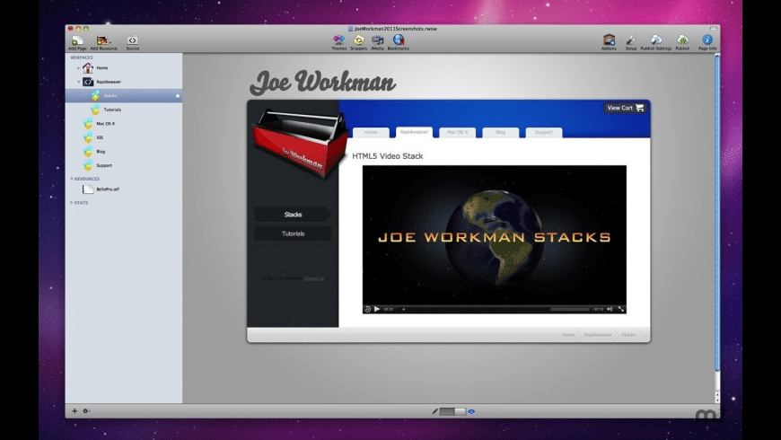Expand the Stats section
Viewport: 781px width, 440px height.
pos(71,202)
